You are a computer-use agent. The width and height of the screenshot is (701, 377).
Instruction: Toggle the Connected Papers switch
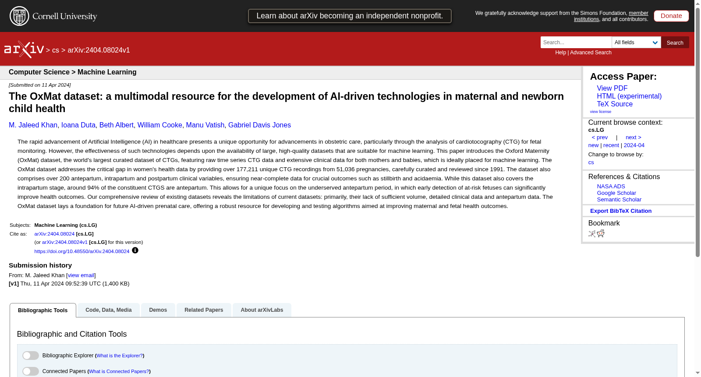[x=31, y=371]
